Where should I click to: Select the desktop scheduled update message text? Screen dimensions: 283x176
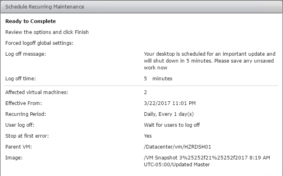pos(209,61)
